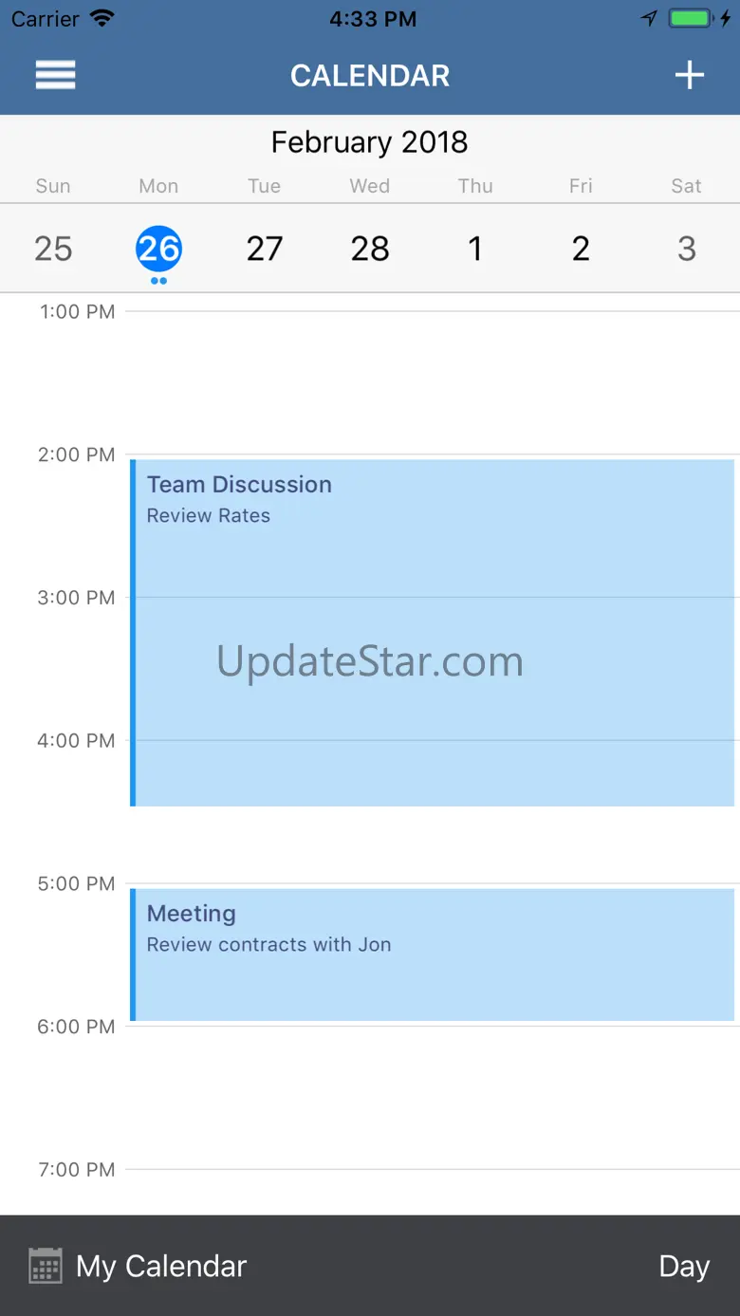Select Saturday 3 date
Viewport: 740px width, 1316px height.
687,249
